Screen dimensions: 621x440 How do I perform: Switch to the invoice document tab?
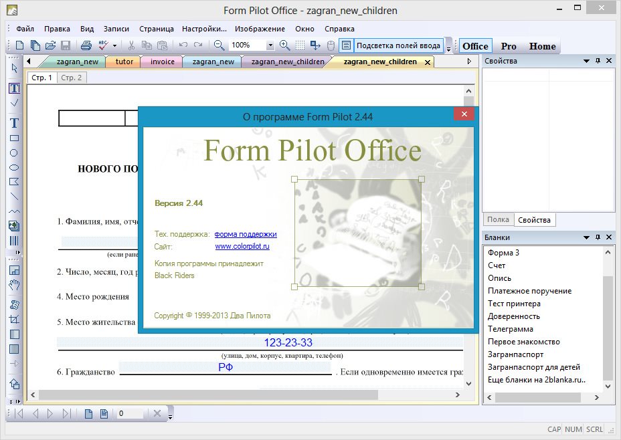click(162, 62)
